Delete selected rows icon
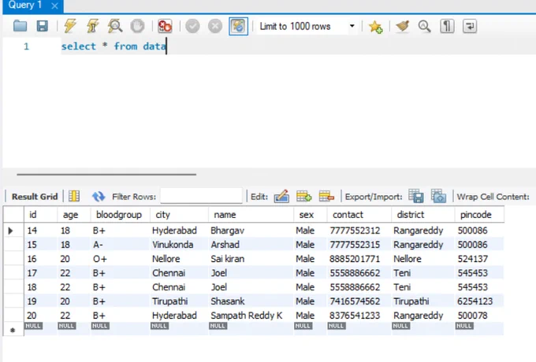This screenshot has height=362, width=536. pyautogui.click(x=326, y=196)
